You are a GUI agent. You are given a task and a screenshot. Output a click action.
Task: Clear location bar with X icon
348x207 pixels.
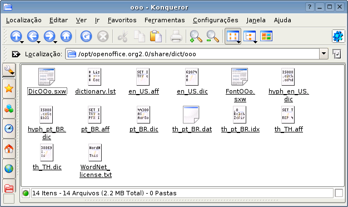tap(16, 54)
